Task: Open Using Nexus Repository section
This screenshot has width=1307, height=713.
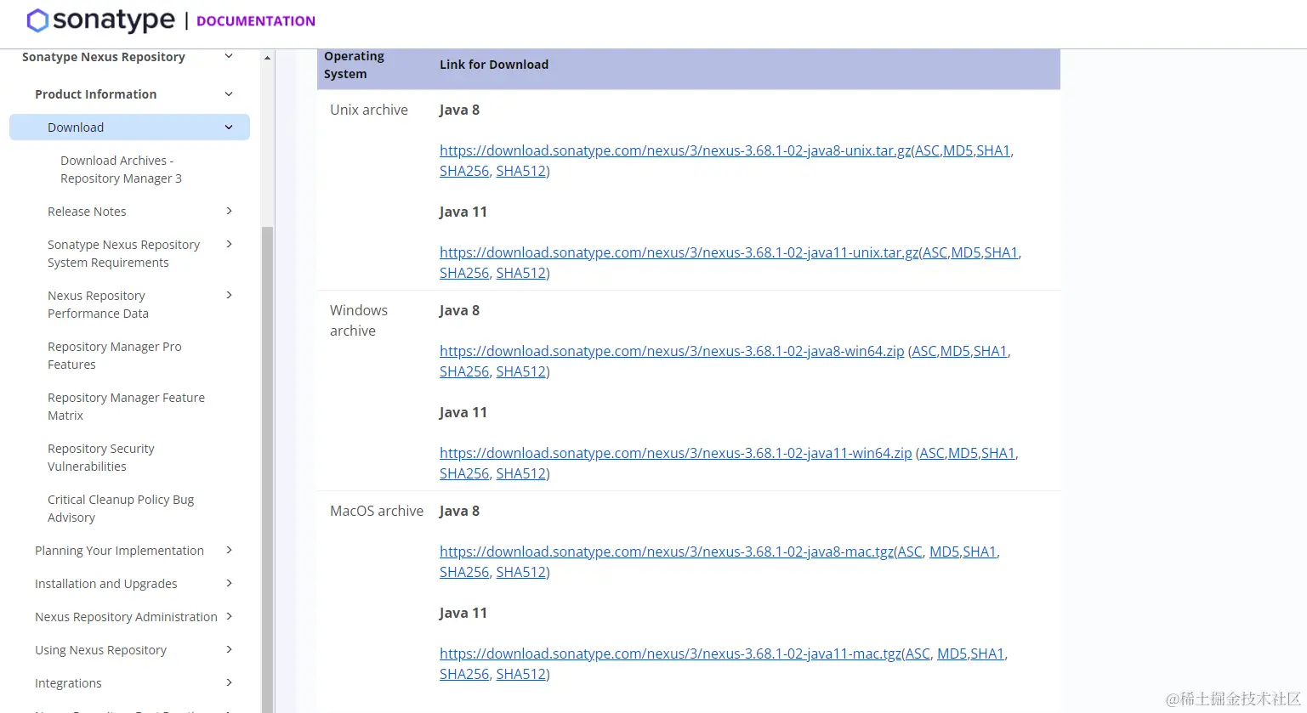Action: click(100, 650)
